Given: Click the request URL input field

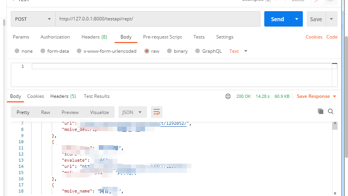Looking at the screenshot, I should [x=158, y=19].
